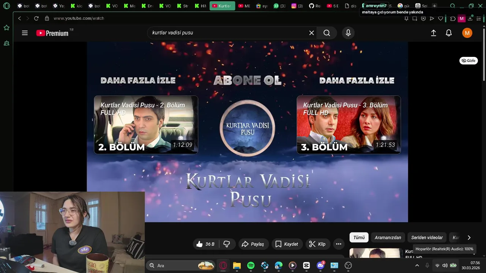Open Microsoft Edge from the taskbar
This screenshot has width=486, height=273.
(x=279, y=265)
